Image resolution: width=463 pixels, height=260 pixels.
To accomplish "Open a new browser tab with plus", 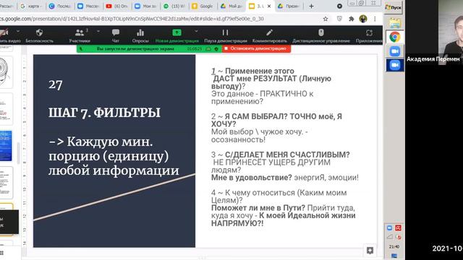I will click(x=311, y=6).
